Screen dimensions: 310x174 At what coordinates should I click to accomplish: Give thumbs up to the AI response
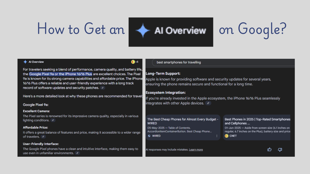tap(269, 150)
